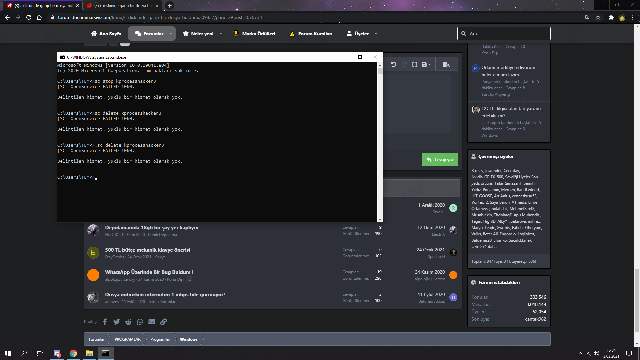Share thread through WhatsApp icon
640x360 pixels.
[140, 322]
